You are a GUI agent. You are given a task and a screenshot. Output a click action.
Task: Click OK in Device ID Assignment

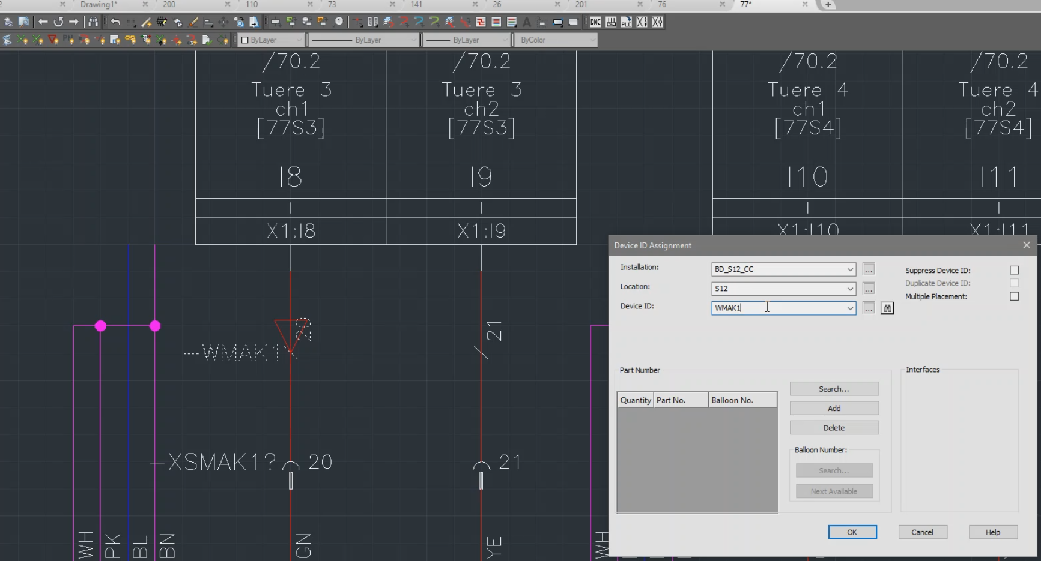(852, 532)
